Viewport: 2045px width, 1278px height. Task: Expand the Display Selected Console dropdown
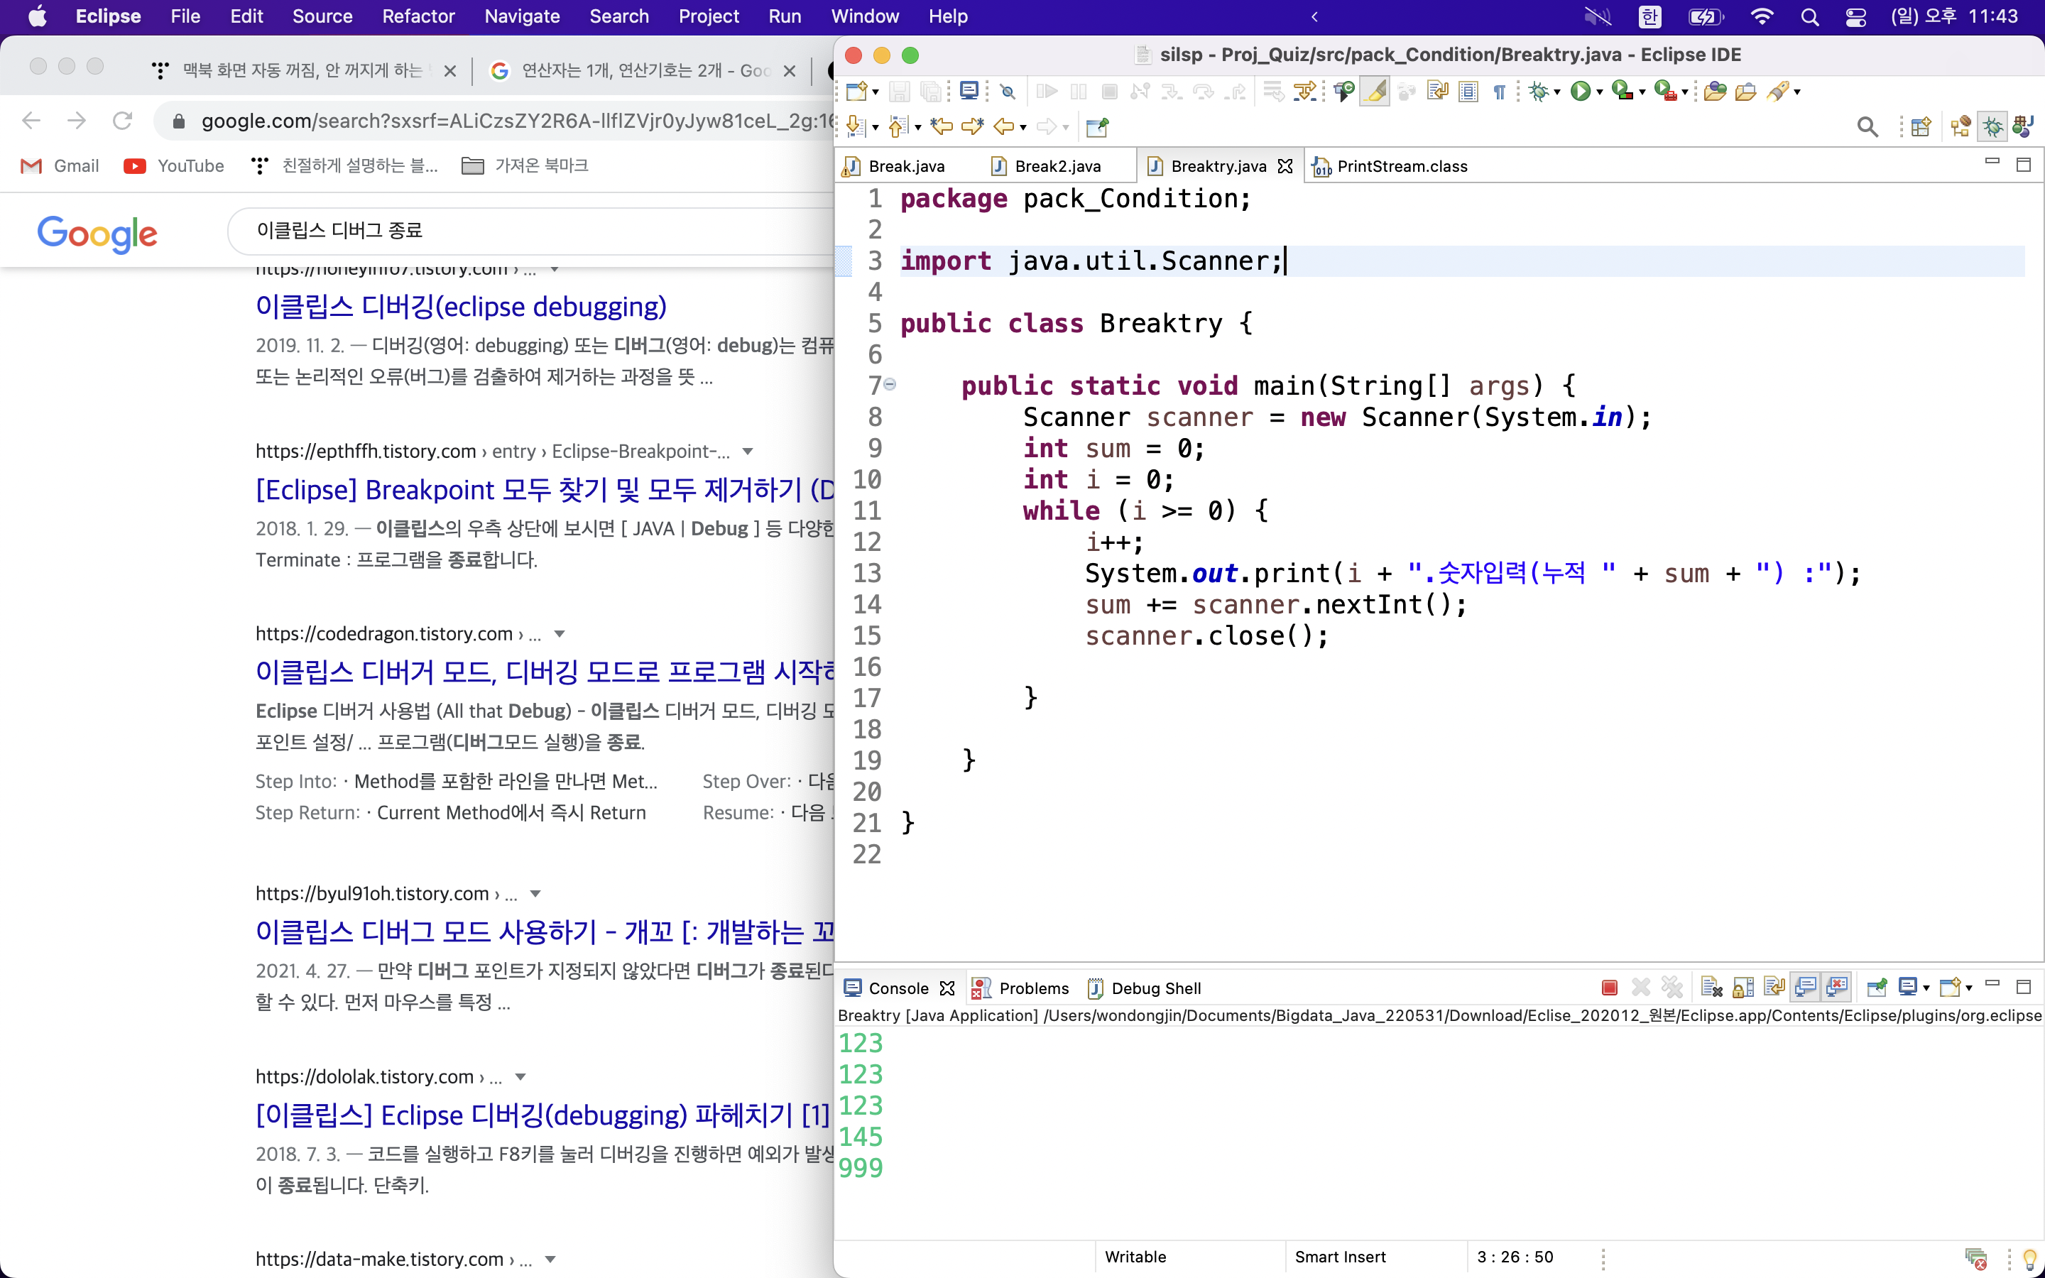1926,987
